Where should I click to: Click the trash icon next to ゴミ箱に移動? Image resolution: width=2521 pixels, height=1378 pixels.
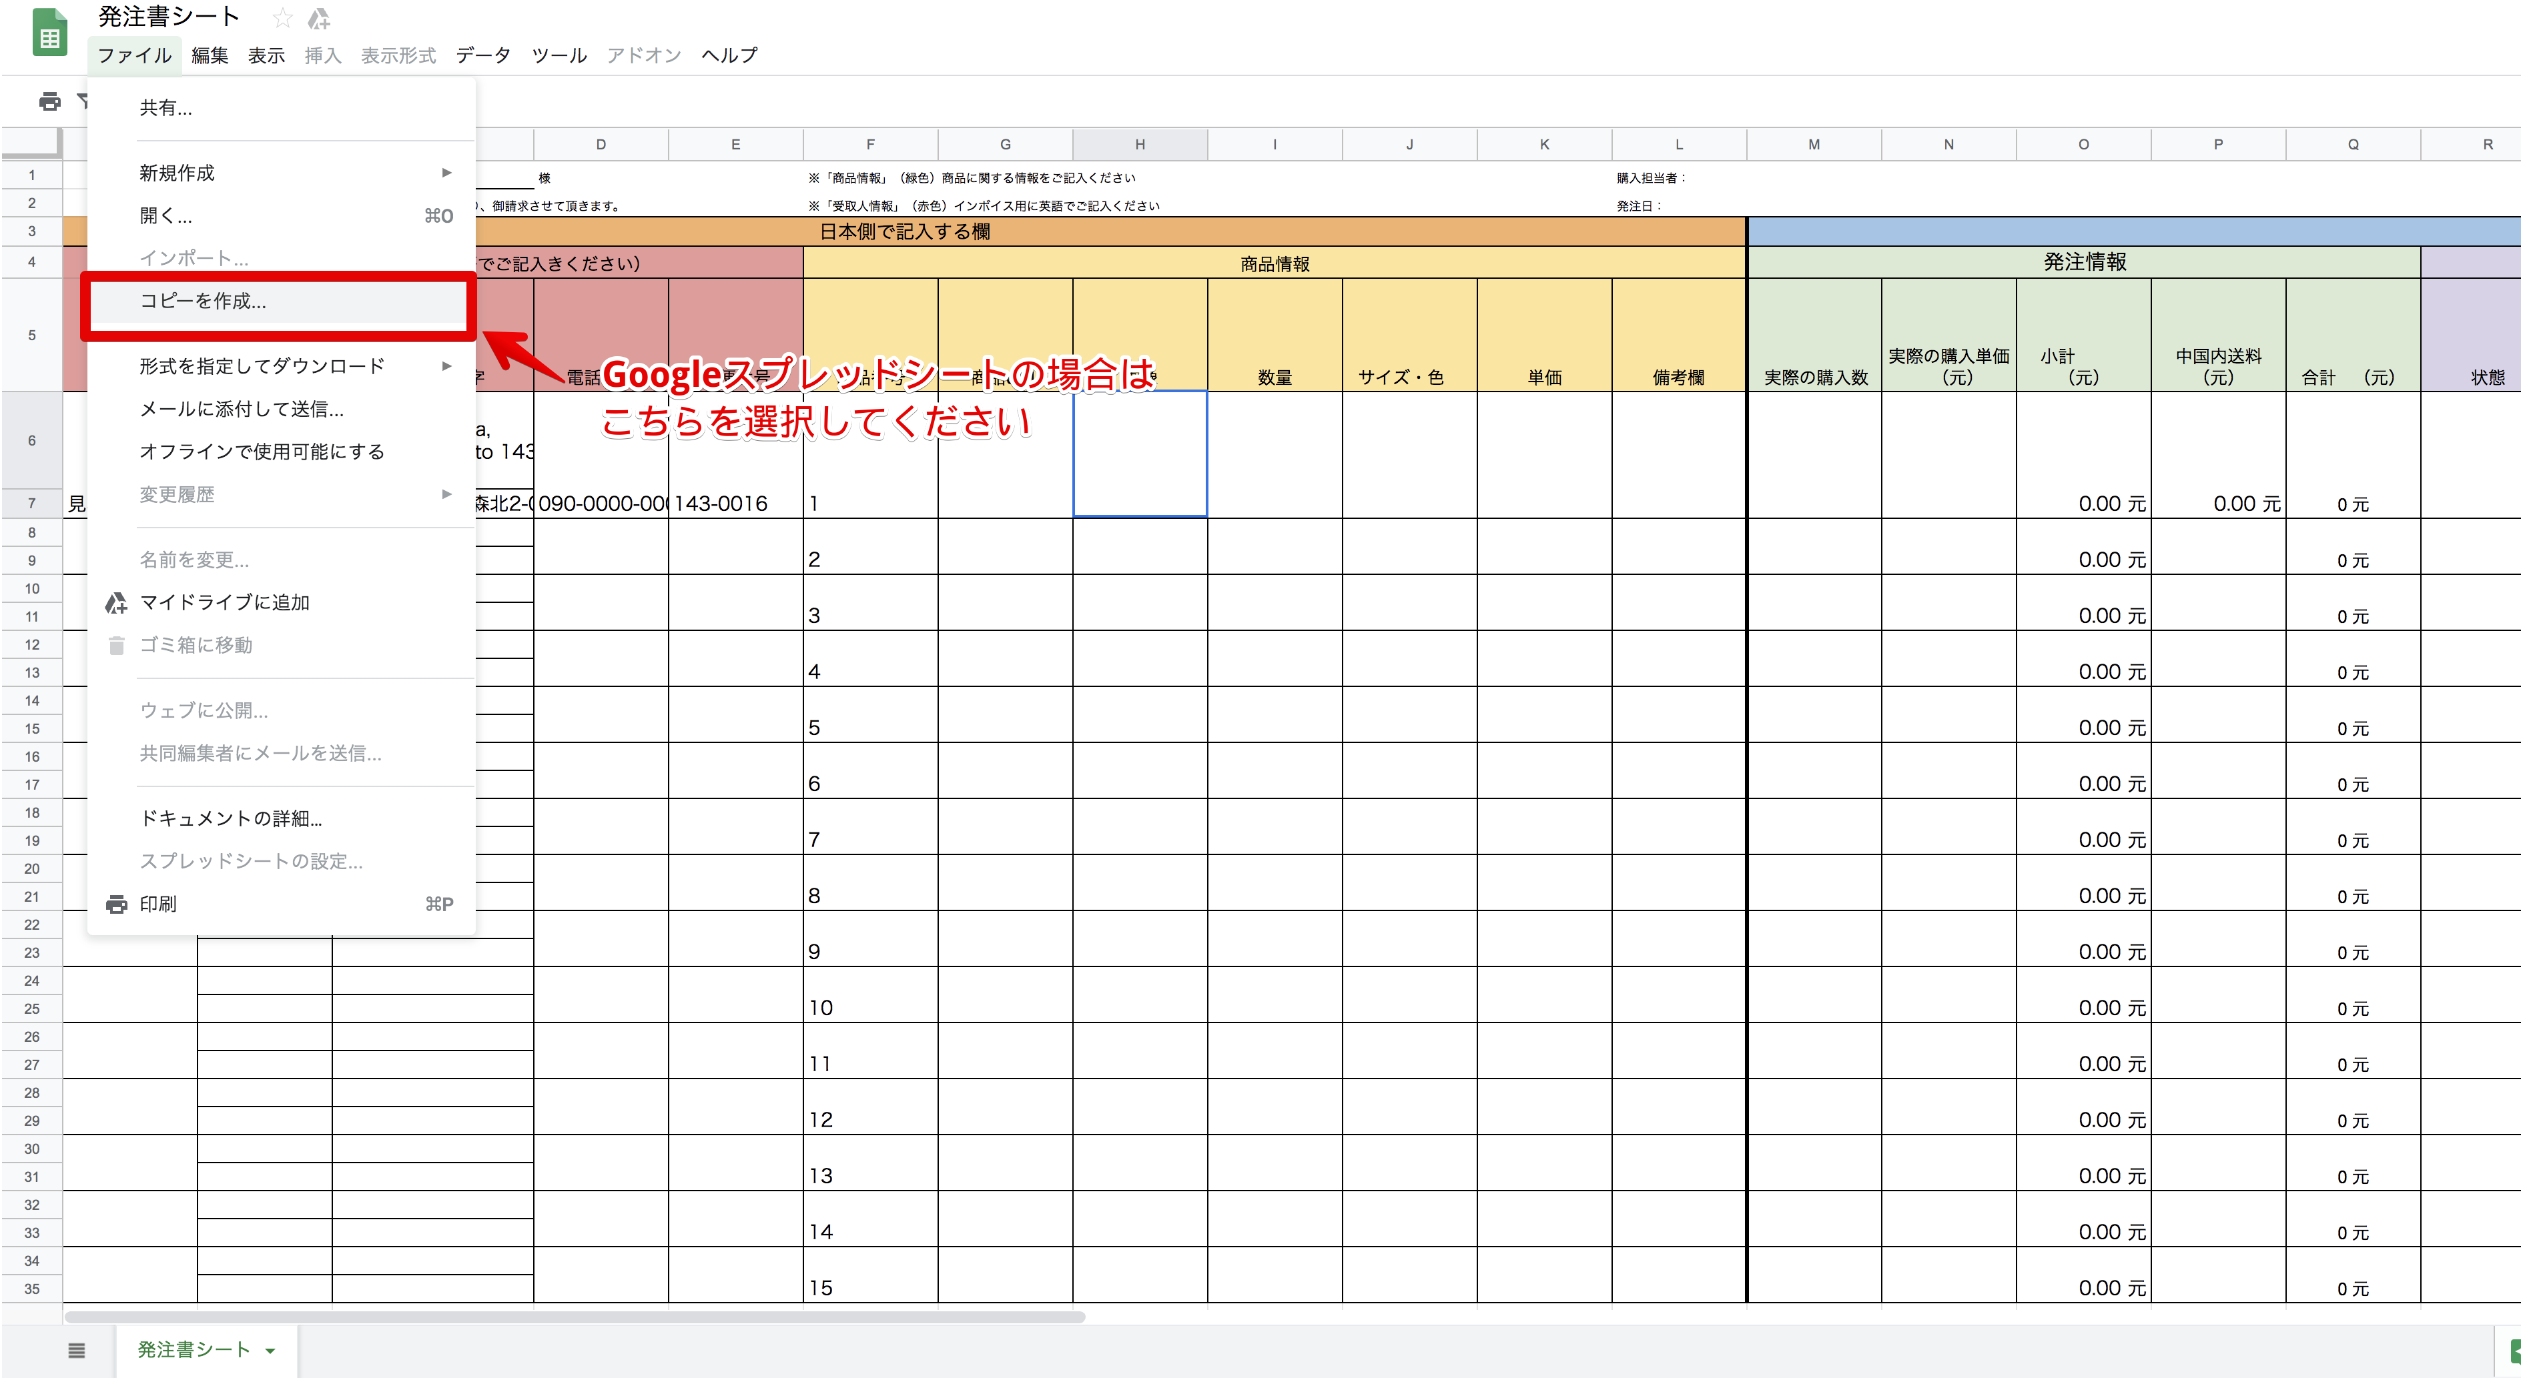click(117, 646)
